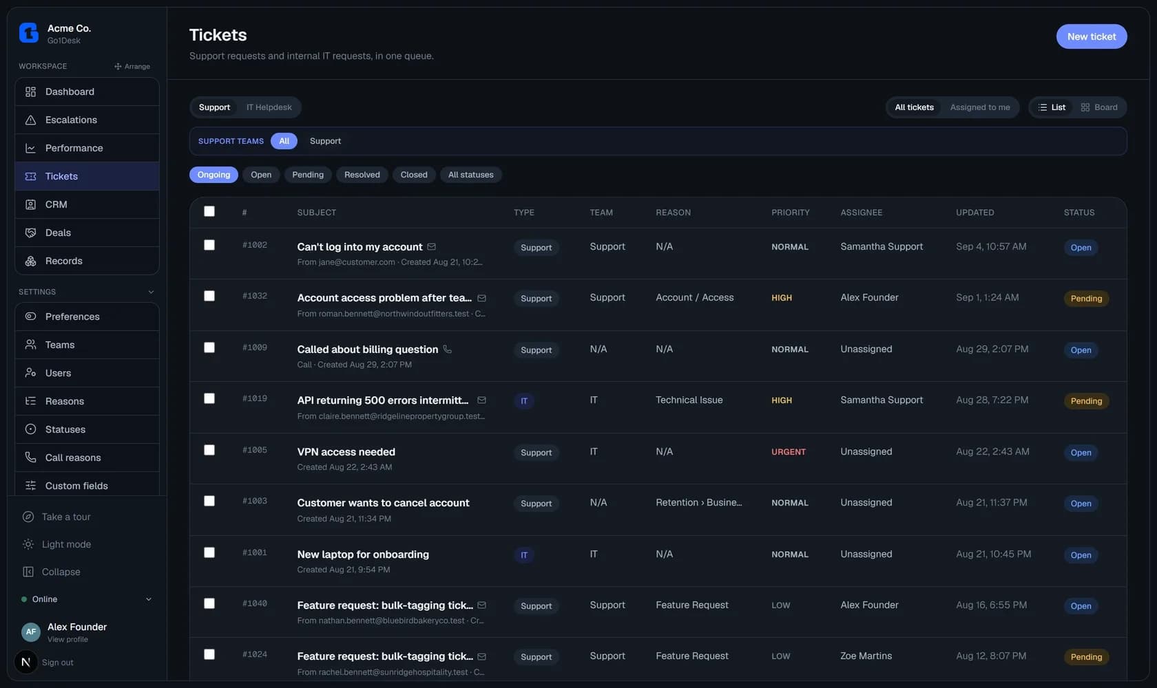Click Arrange in workspace header
The width and height of the screenshot is (1157, 688).
[132, 67]
